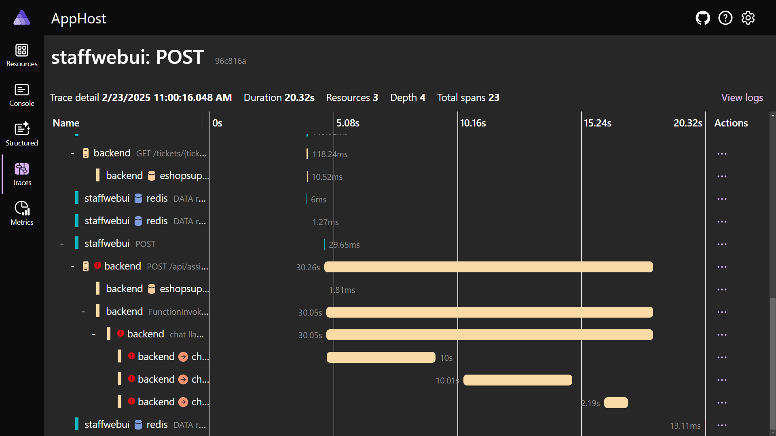Open the settings gear icon
Screen dimensions: 776x436
(748, 18)
